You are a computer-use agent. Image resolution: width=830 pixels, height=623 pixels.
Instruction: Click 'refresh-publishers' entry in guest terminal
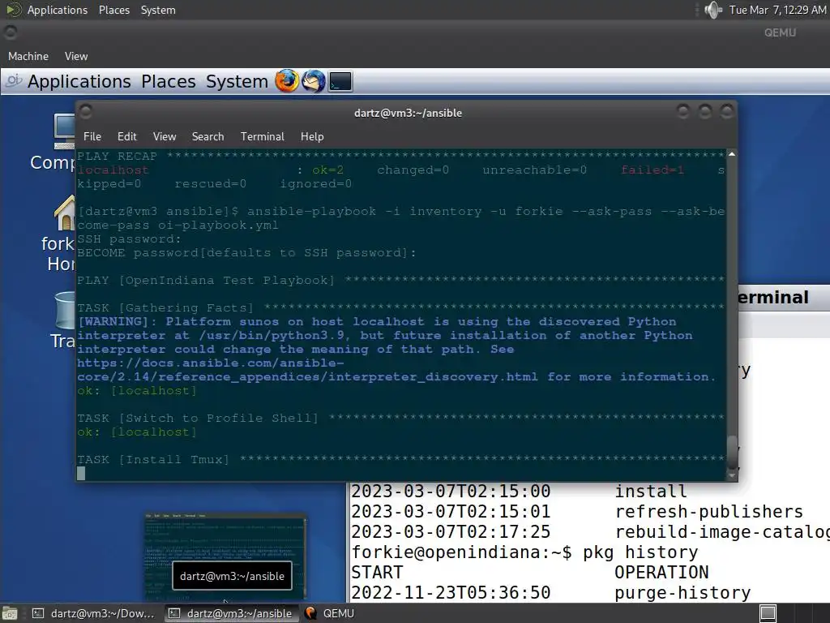(x=708, y=512)
